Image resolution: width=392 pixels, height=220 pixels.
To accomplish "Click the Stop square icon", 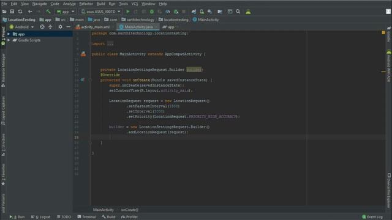I will pos(184,12).
